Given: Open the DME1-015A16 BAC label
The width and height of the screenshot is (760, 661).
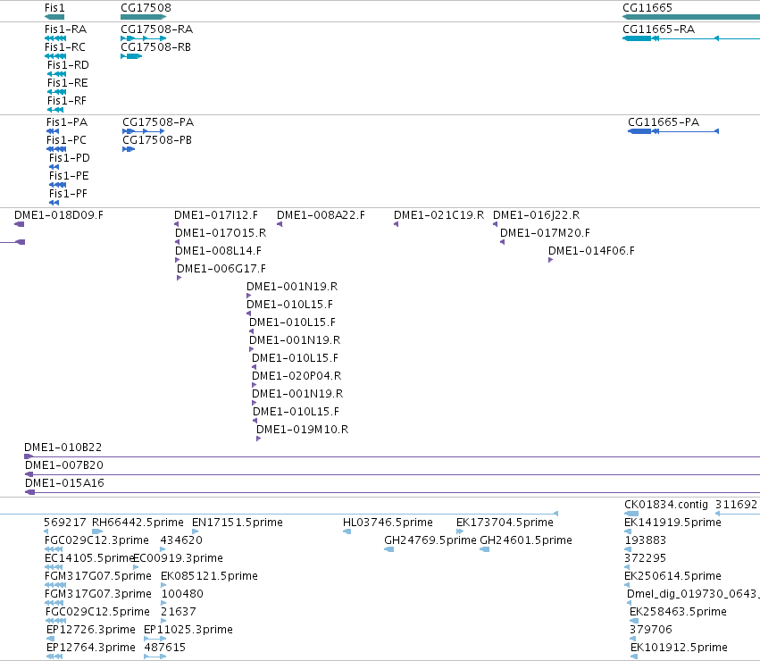Looking at the screenshot, I should (64, 483).
